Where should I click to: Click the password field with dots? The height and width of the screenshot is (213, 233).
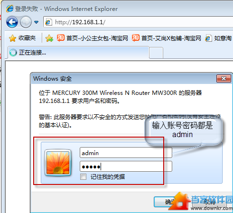[126, 167]
